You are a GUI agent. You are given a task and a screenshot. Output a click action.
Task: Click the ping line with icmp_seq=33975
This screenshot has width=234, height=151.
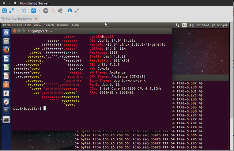pyautogui.click(x=139, y=135)
